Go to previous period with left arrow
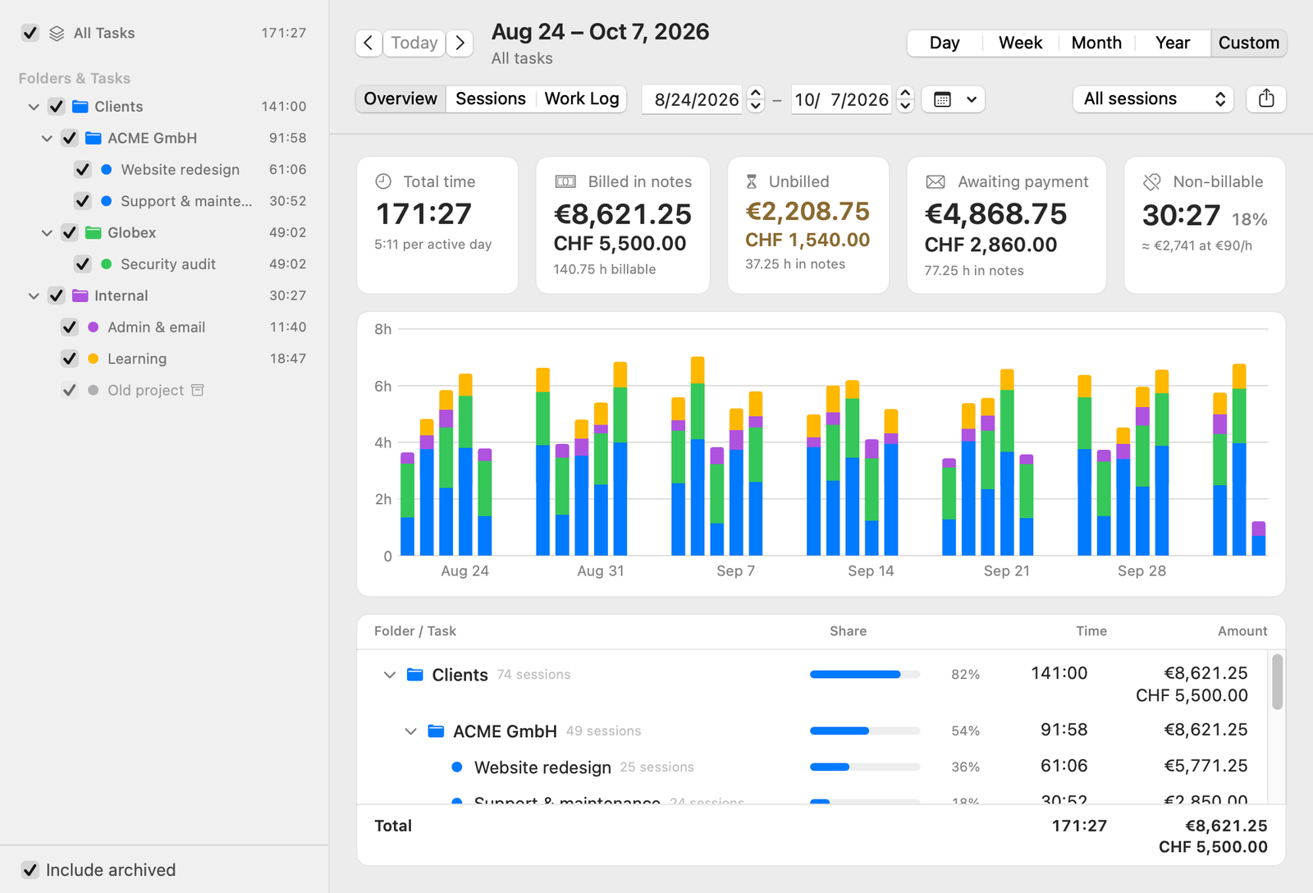The width and height of the screenshot is (1313, 893). (368, 43)
